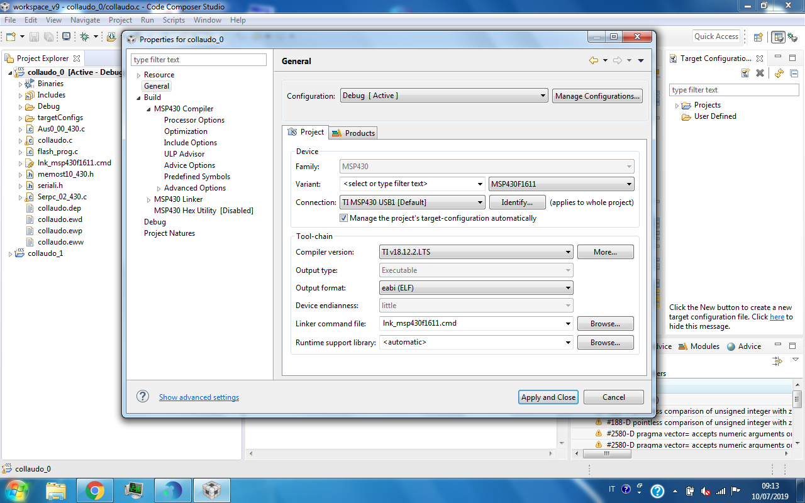Collapse the Build tree node

click(x=139, y=98)
